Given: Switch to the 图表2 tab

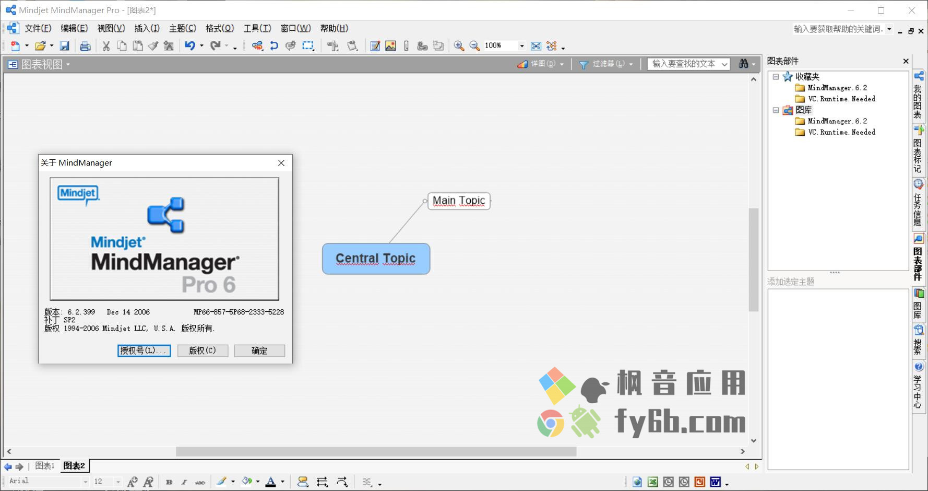Looking at the screenshot, I should tap(74, 466).
